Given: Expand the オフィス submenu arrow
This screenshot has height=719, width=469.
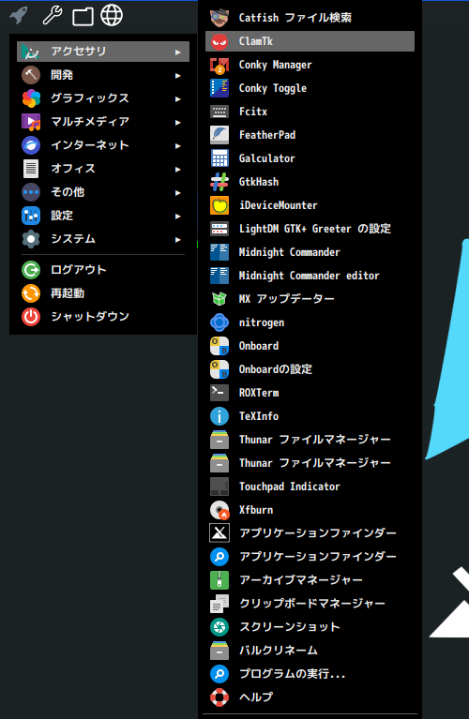Looking at the screenshot, I should [x=177, y=169].
